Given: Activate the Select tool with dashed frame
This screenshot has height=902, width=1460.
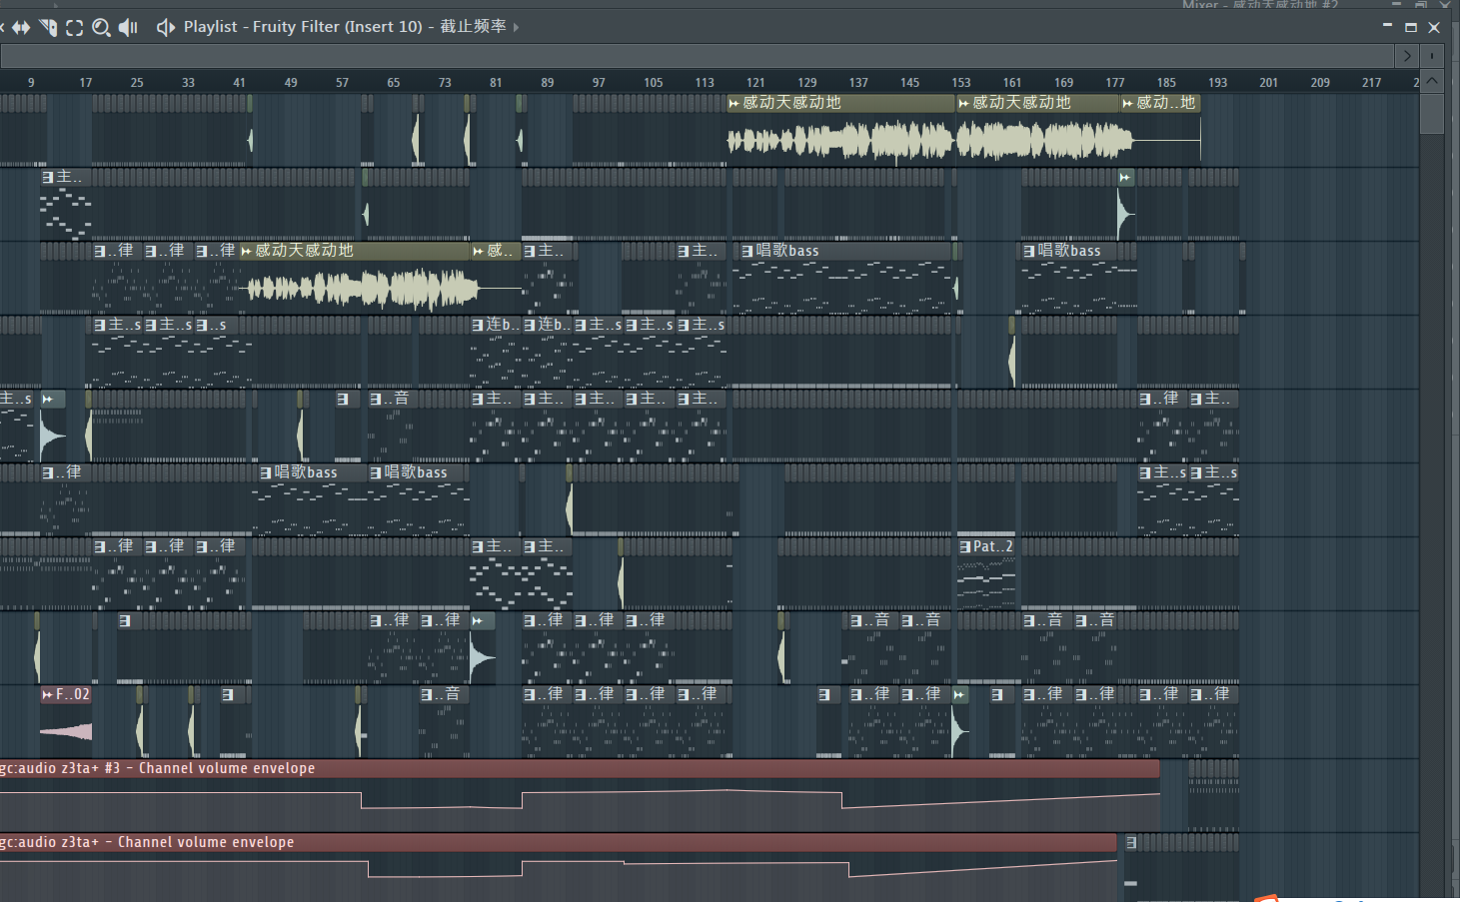Looking at the screenshot, I should (x=74, y=27).
